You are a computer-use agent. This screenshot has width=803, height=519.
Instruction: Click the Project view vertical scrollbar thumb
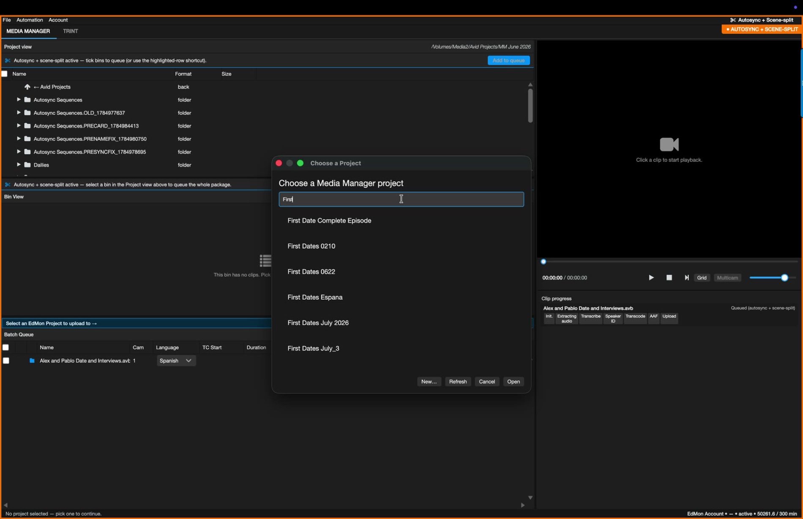click(530, 105)
